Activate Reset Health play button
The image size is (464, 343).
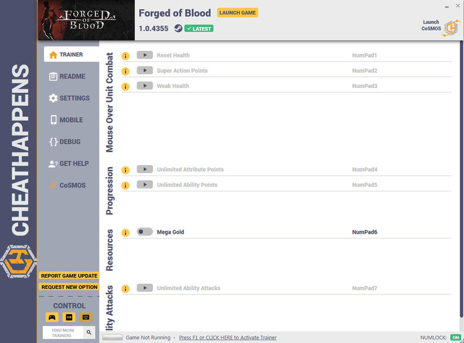point(144,55)
